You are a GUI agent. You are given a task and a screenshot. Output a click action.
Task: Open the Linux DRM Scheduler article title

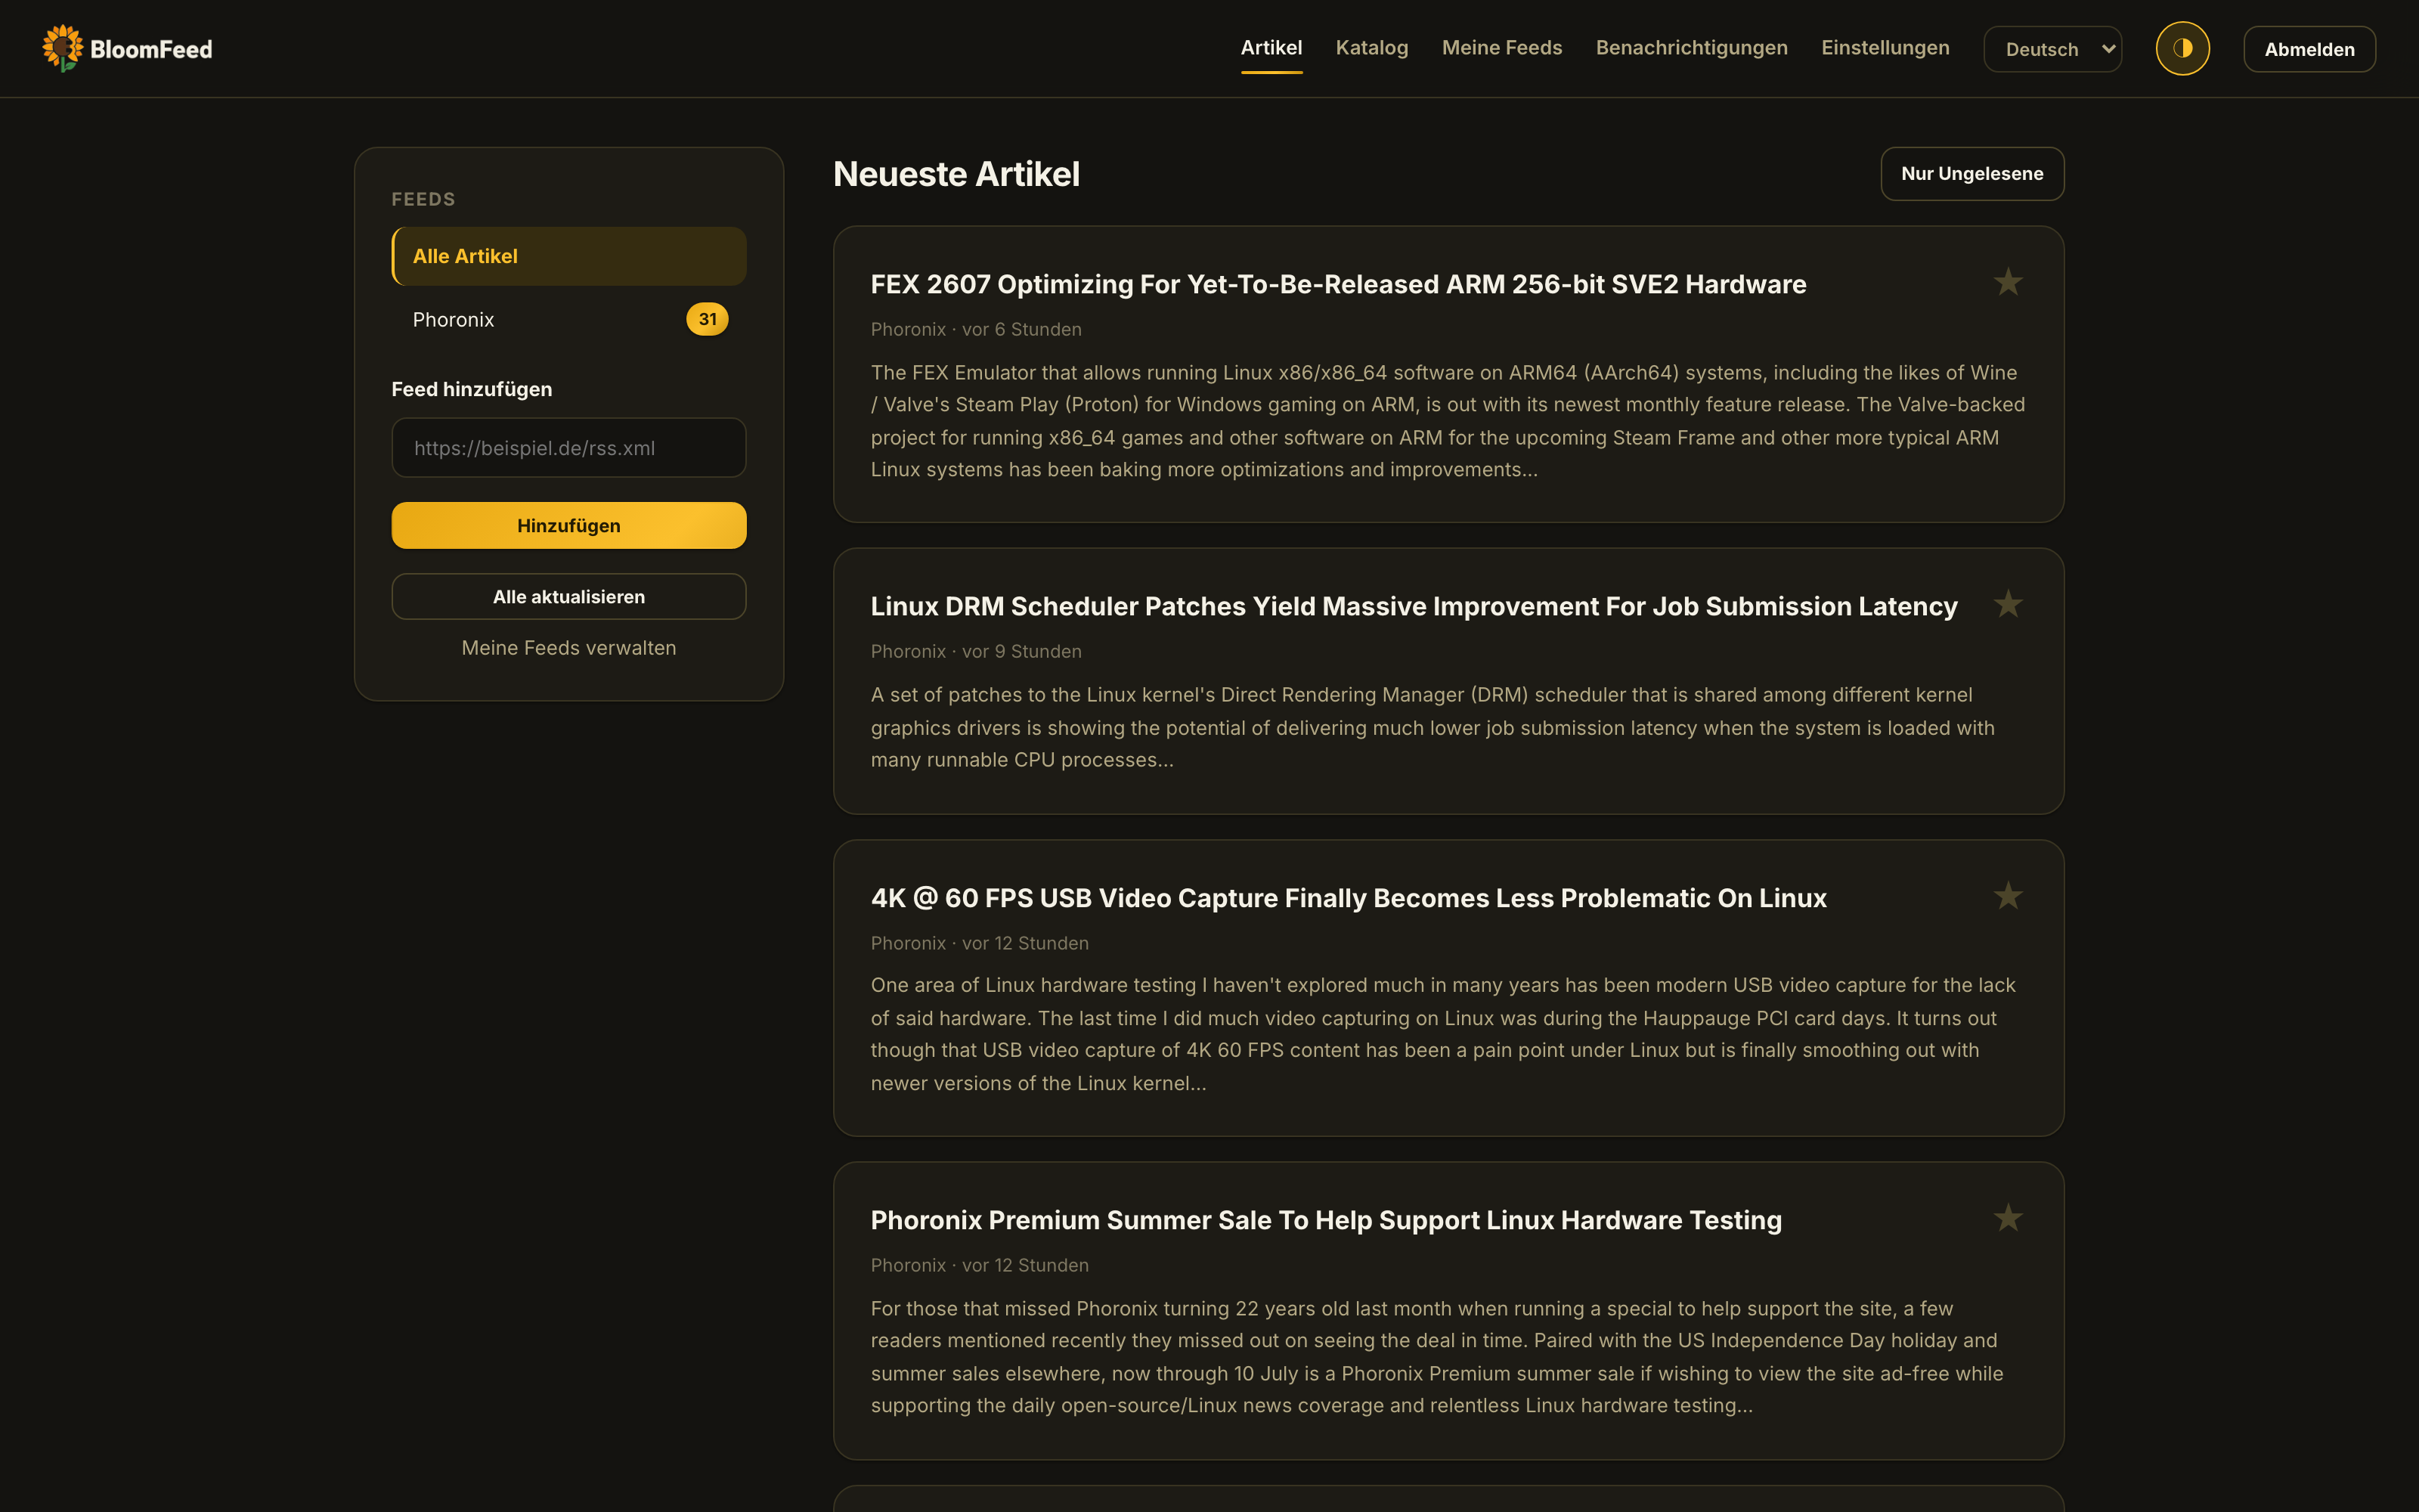click(1414, 606)
